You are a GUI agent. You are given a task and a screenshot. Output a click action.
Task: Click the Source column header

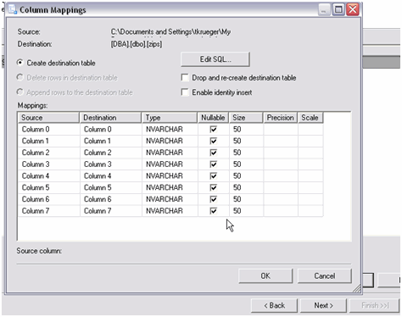click(48, 118)
